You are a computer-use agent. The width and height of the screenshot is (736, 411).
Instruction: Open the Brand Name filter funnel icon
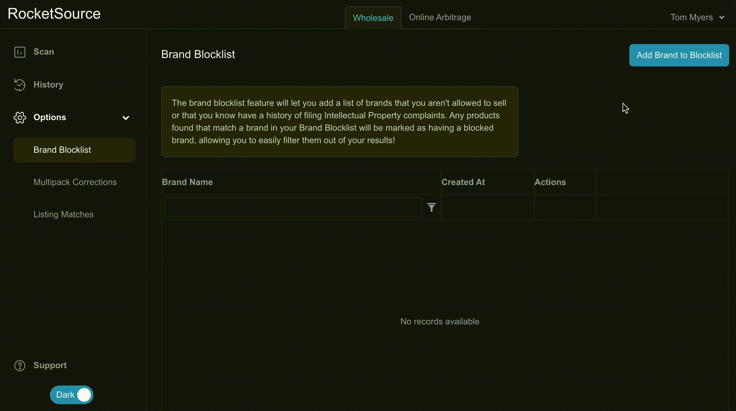[432, 207]
